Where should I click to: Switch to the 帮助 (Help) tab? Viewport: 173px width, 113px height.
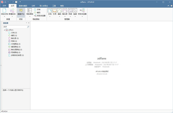(x=62, y=6)
